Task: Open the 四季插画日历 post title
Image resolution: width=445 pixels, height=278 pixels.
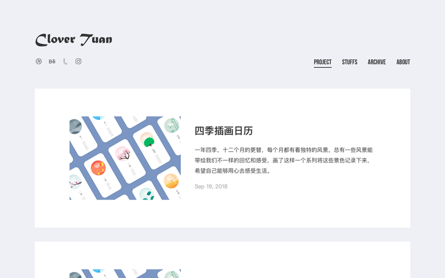Action: click(224, 131)
